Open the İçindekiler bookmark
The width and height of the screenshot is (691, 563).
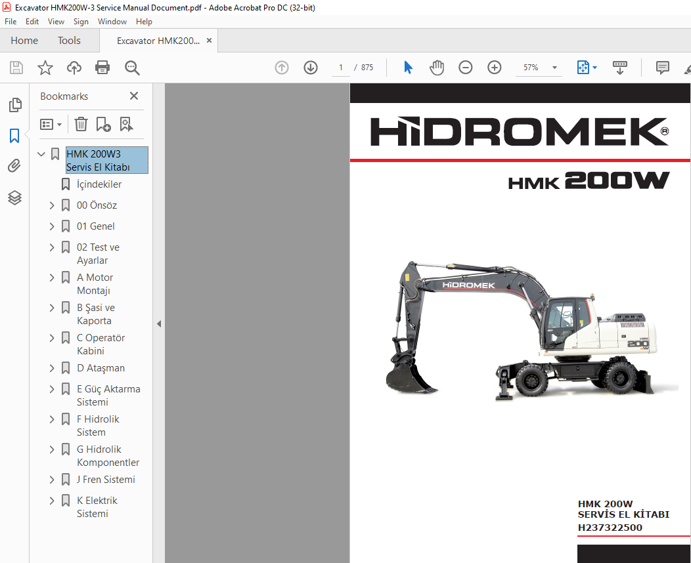click(x=99, y=184)
